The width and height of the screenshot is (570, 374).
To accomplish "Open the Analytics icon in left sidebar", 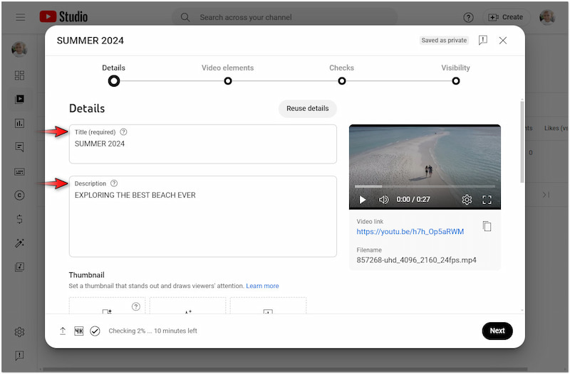I will click(x=19, y=123).
